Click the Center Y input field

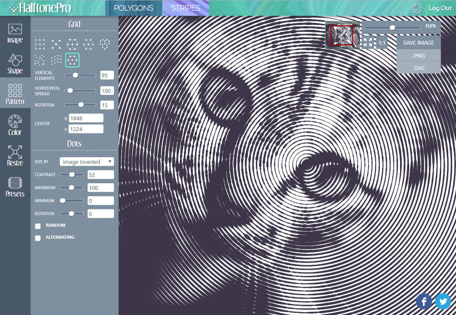86,129
